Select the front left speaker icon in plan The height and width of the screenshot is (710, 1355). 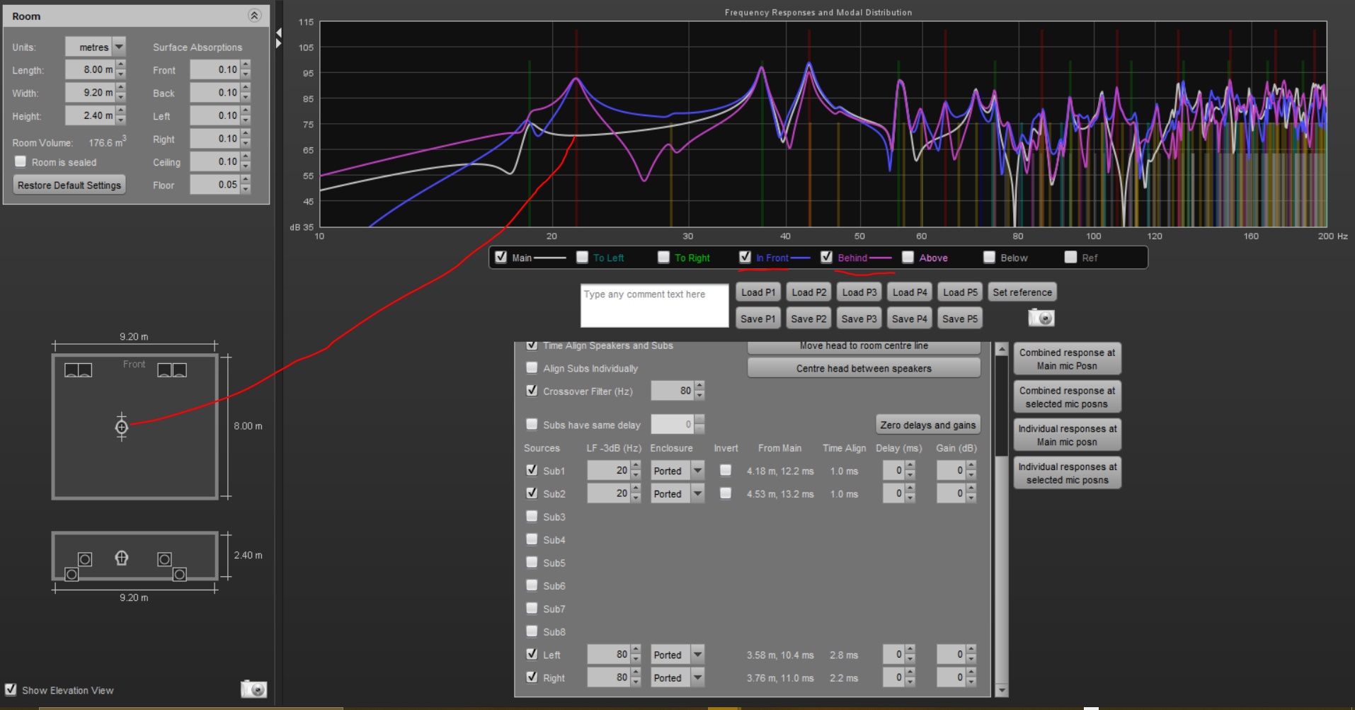78,370
